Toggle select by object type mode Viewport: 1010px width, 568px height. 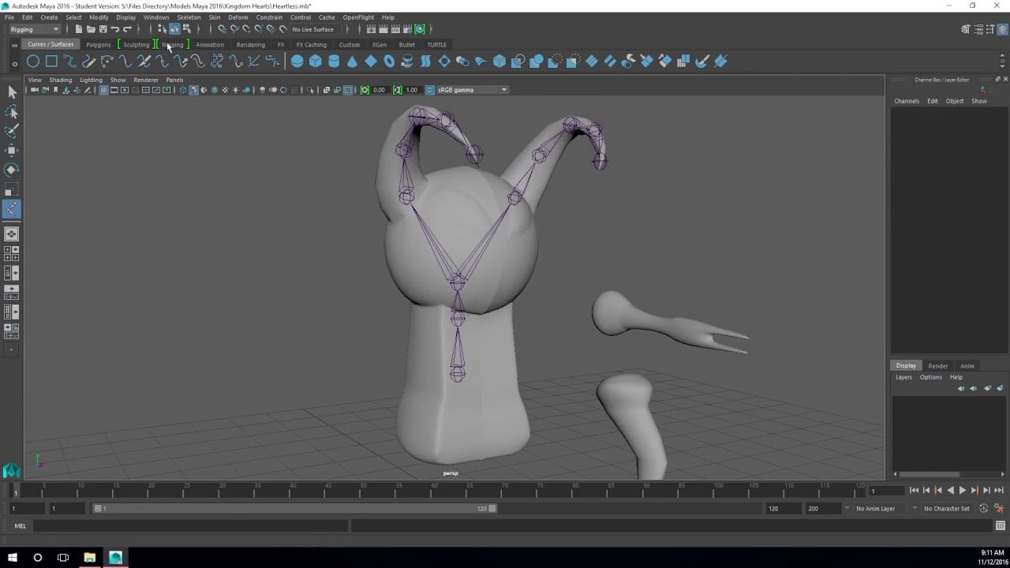174,29
